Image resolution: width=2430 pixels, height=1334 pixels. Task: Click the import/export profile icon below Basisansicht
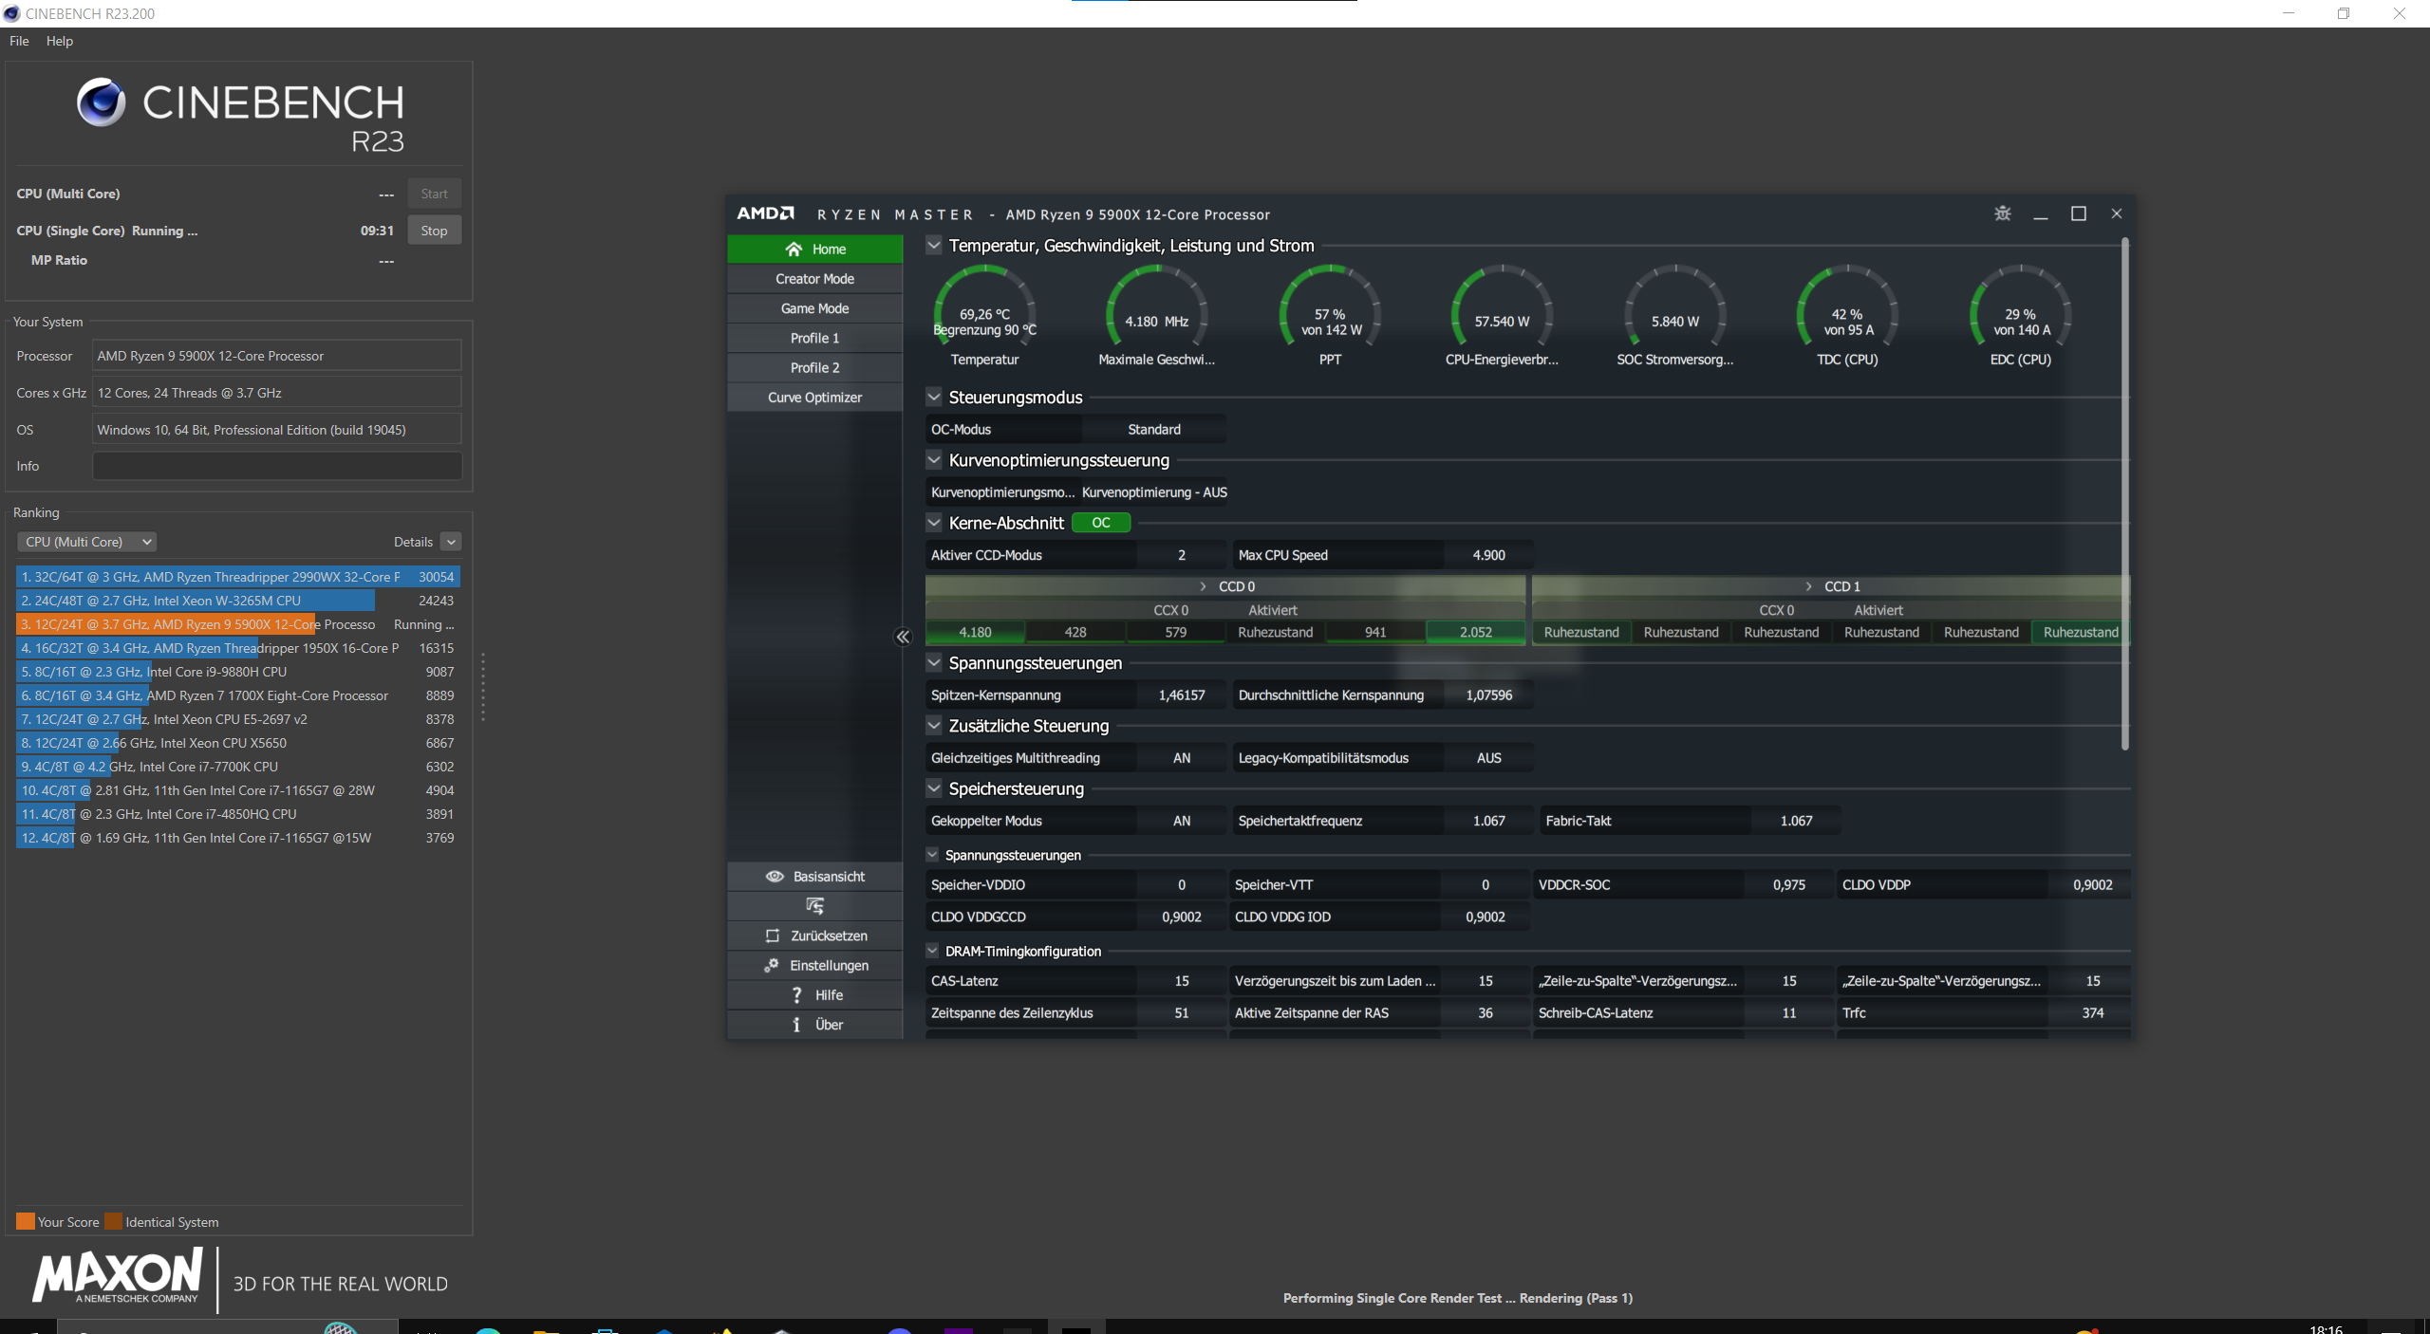(814, 906)
